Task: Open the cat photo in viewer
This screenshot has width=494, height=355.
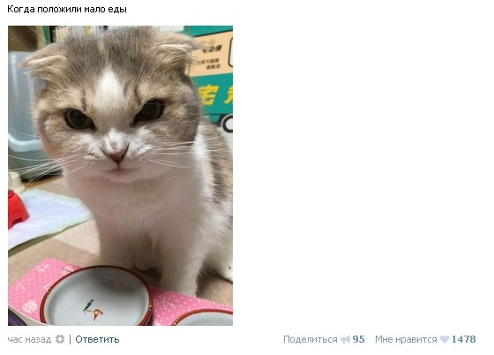Action: tap(120, 176)
